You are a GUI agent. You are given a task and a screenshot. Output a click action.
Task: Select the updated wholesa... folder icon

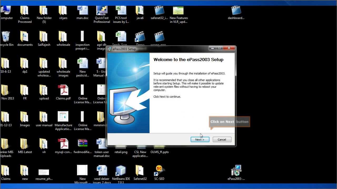click(x=44, y=64)
